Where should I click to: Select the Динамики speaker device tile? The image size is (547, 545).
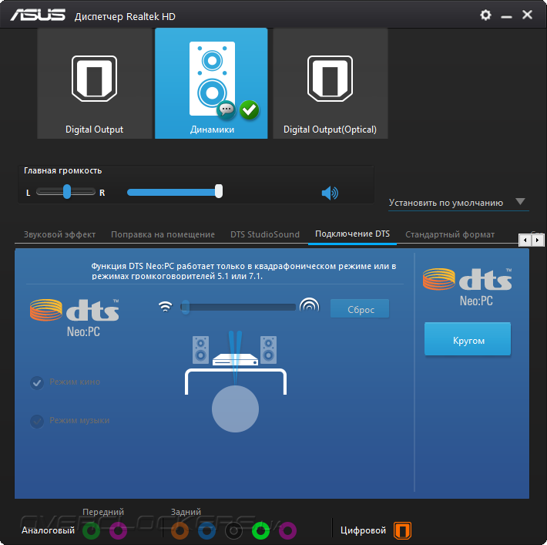click(x=211, y=83)
